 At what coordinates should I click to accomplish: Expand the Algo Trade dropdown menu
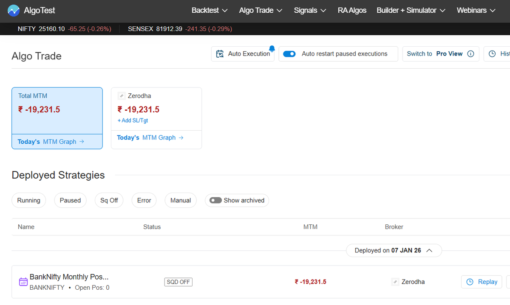(261, 10)
